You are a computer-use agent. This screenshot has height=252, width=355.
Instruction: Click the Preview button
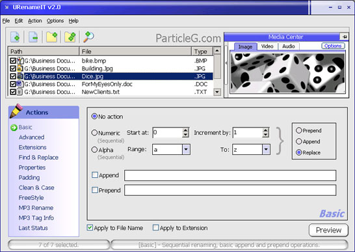click(328, 230)
